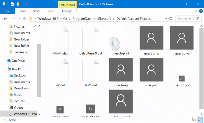Click the folder icon in the address bar
The image size is (204, 123).
click(31, 19)
